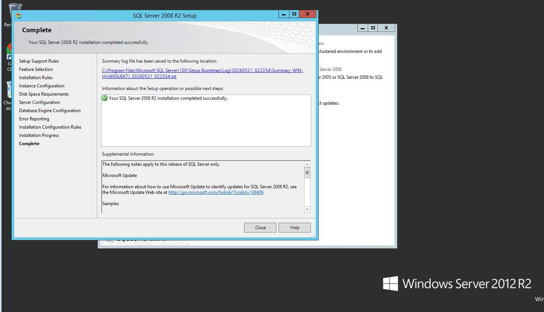This screenshot has width=544, height=312.
Task: Select Instance Configuration step
Action: (x=42, y=86)
